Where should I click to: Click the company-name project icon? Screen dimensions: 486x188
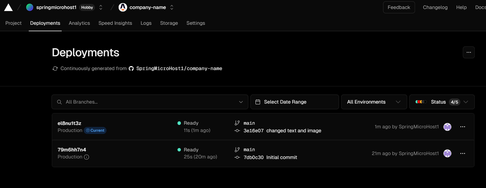click(123, 8)
